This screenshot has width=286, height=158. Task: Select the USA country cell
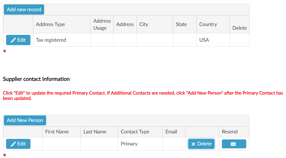(x=204, y=40)
